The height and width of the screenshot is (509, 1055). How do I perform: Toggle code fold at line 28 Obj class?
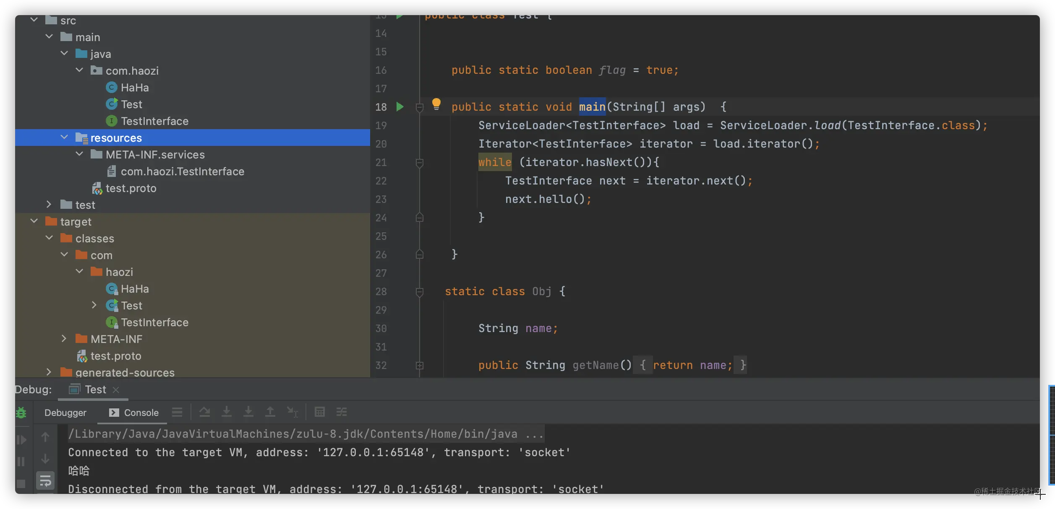[x=419, y=292]
